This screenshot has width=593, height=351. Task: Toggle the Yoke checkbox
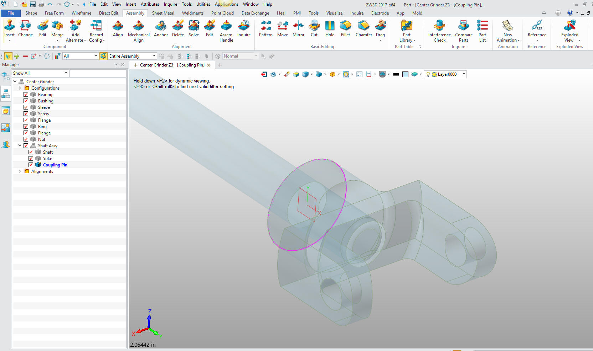(x=31, y=158)
